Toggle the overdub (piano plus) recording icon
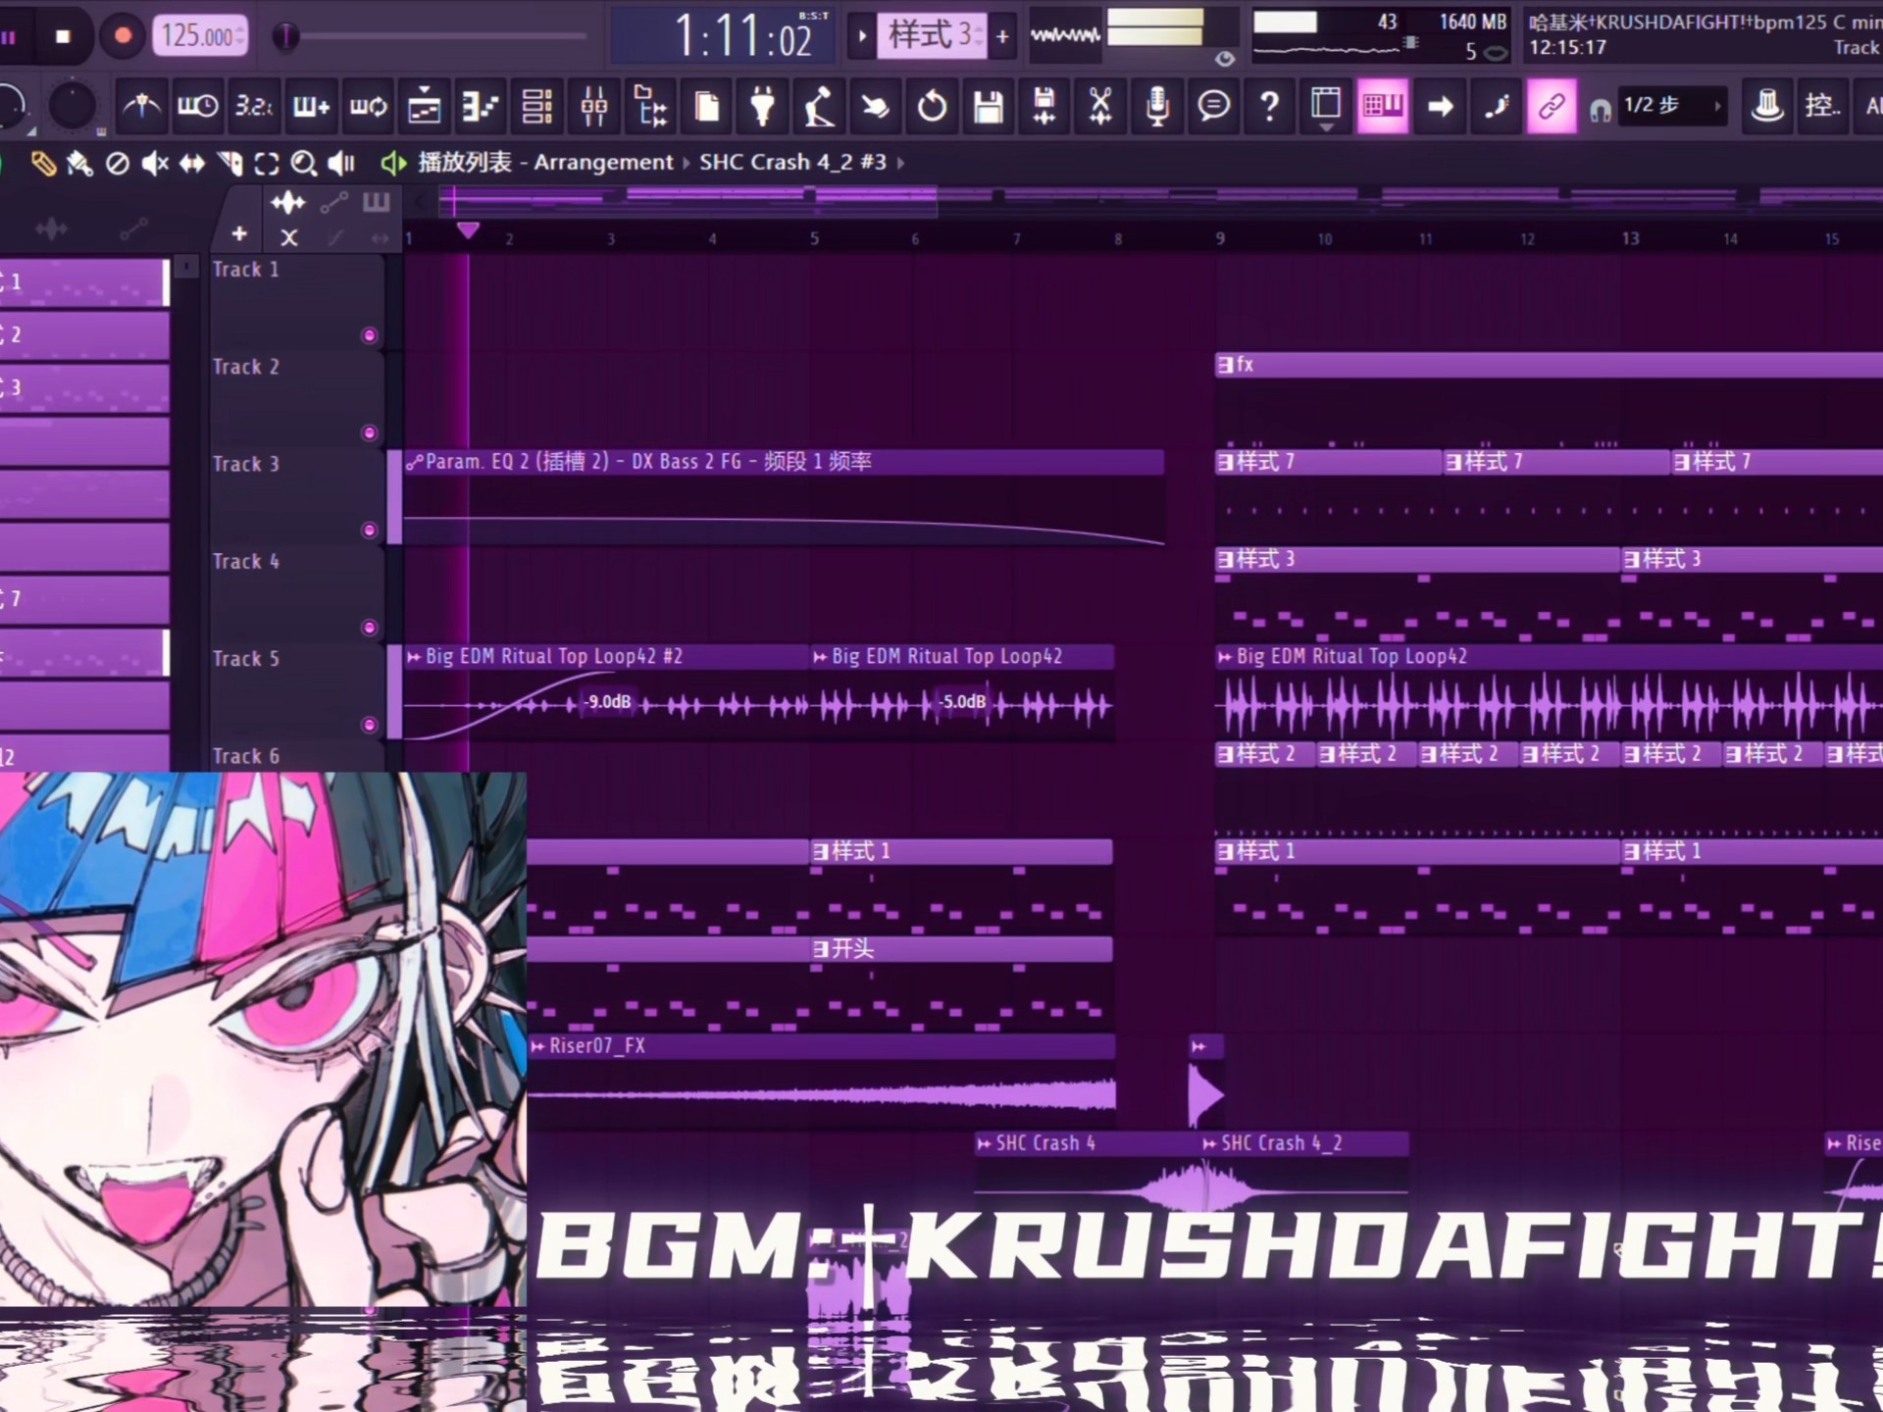Image resolution: width=1883 pixels, height=1412 pixels. click(x=311, y=106)
